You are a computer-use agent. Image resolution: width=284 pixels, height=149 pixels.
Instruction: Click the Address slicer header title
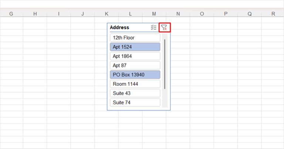[119, 27]
